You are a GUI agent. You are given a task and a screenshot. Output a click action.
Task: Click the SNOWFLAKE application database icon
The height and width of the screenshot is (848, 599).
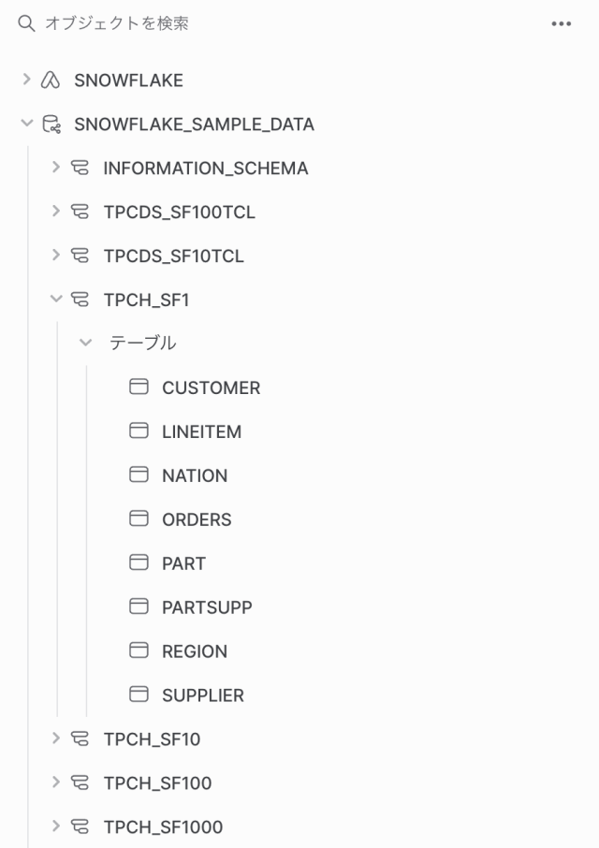pos(51,80)
